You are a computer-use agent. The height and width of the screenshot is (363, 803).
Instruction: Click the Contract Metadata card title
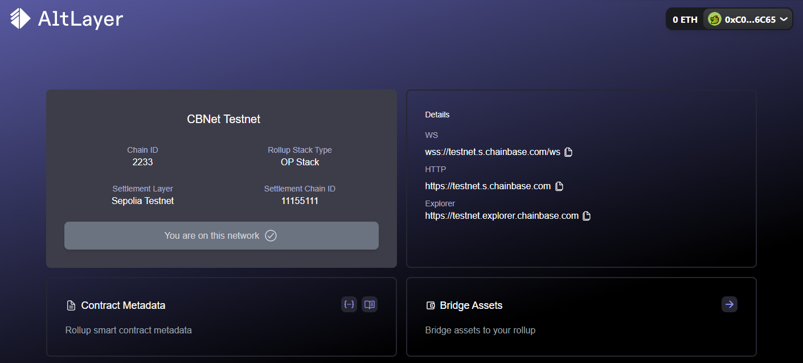[123, 305]
